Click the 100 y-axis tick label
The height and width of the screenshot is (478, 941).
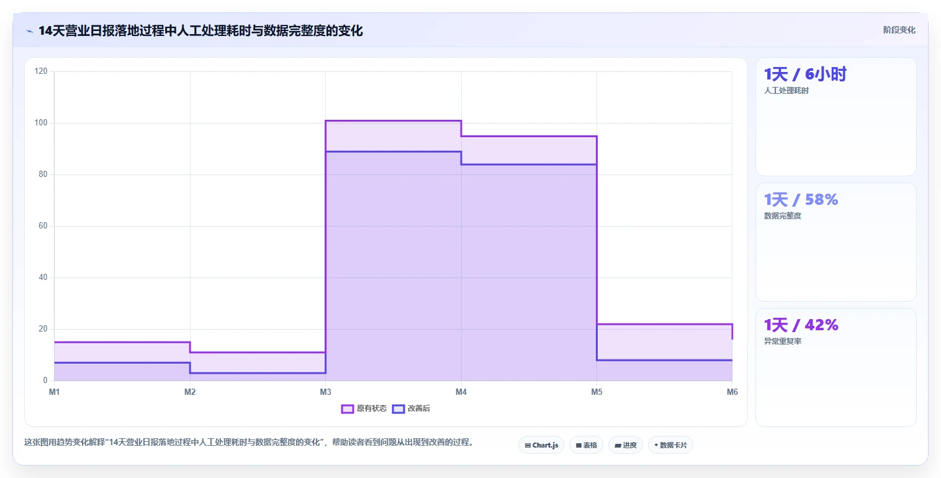[41, 123]
